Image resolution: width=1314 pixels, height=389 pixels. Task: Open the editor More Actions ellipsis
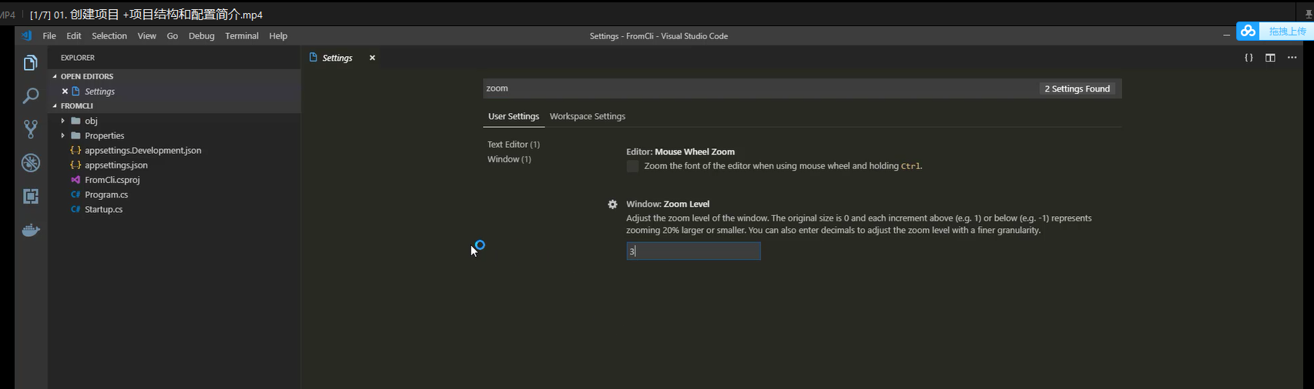coord(1292,58)
